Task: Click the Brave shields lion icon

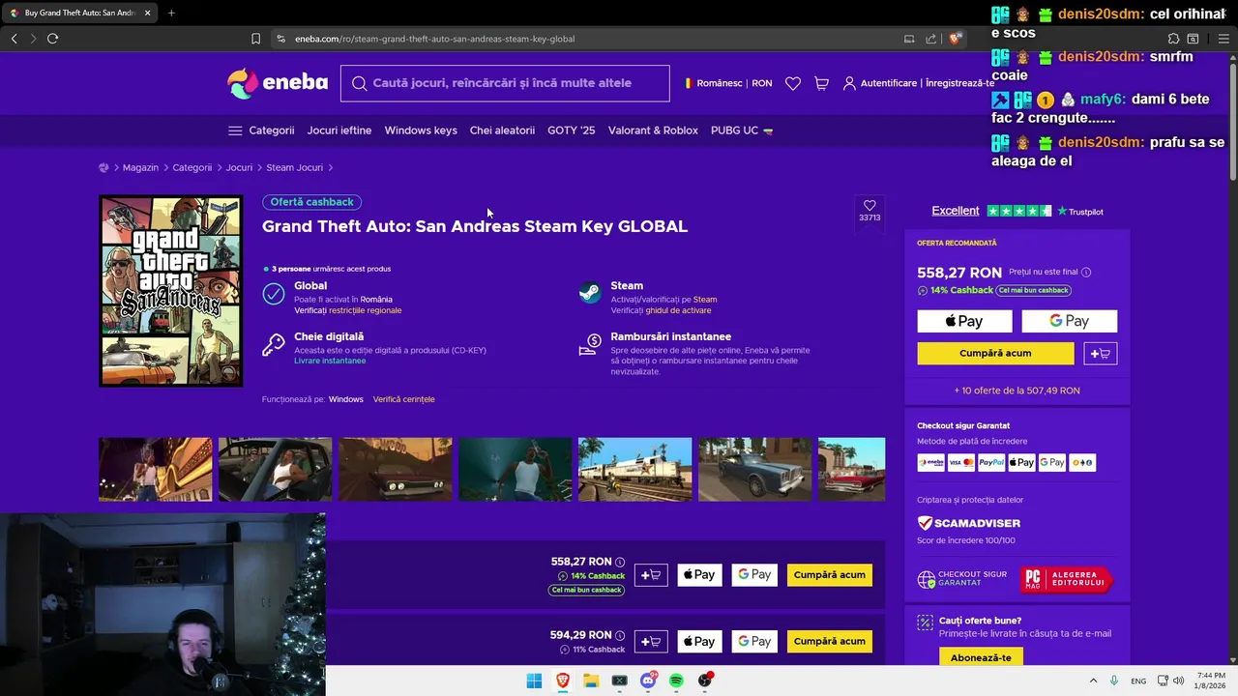Action: 955,39
